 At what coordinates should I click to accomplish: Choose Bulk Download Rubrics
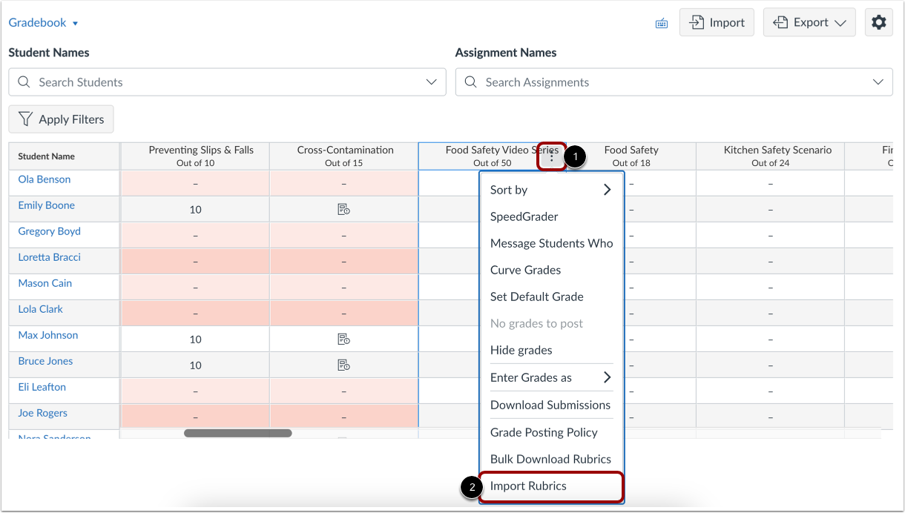pyautogui.click(x=551, y=459)
